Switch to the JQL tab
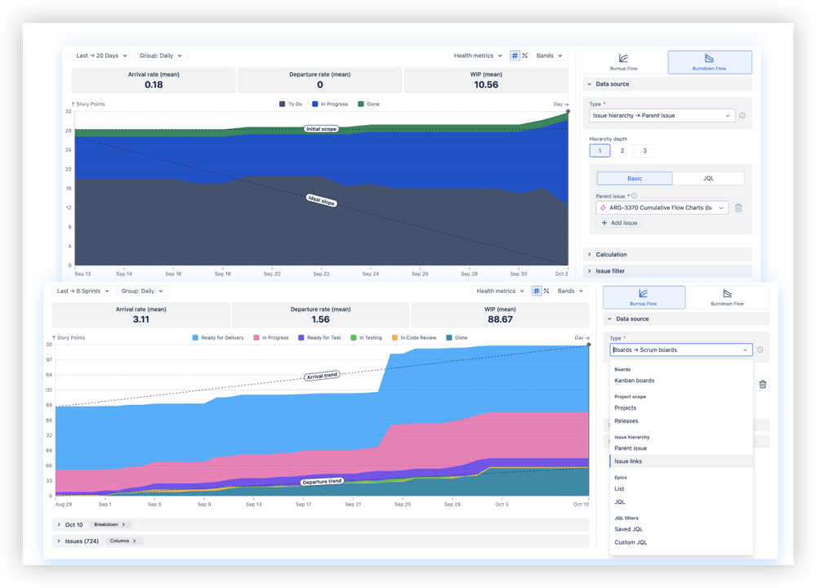The image size is (816, 588). pos(707,178)
